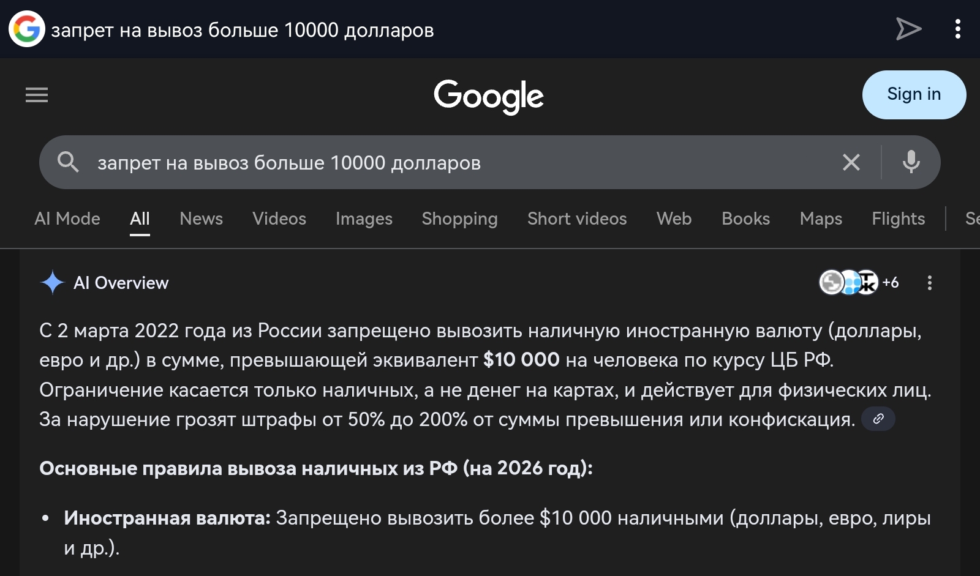Tap the send arrow icon in top bar

[908, 29]
